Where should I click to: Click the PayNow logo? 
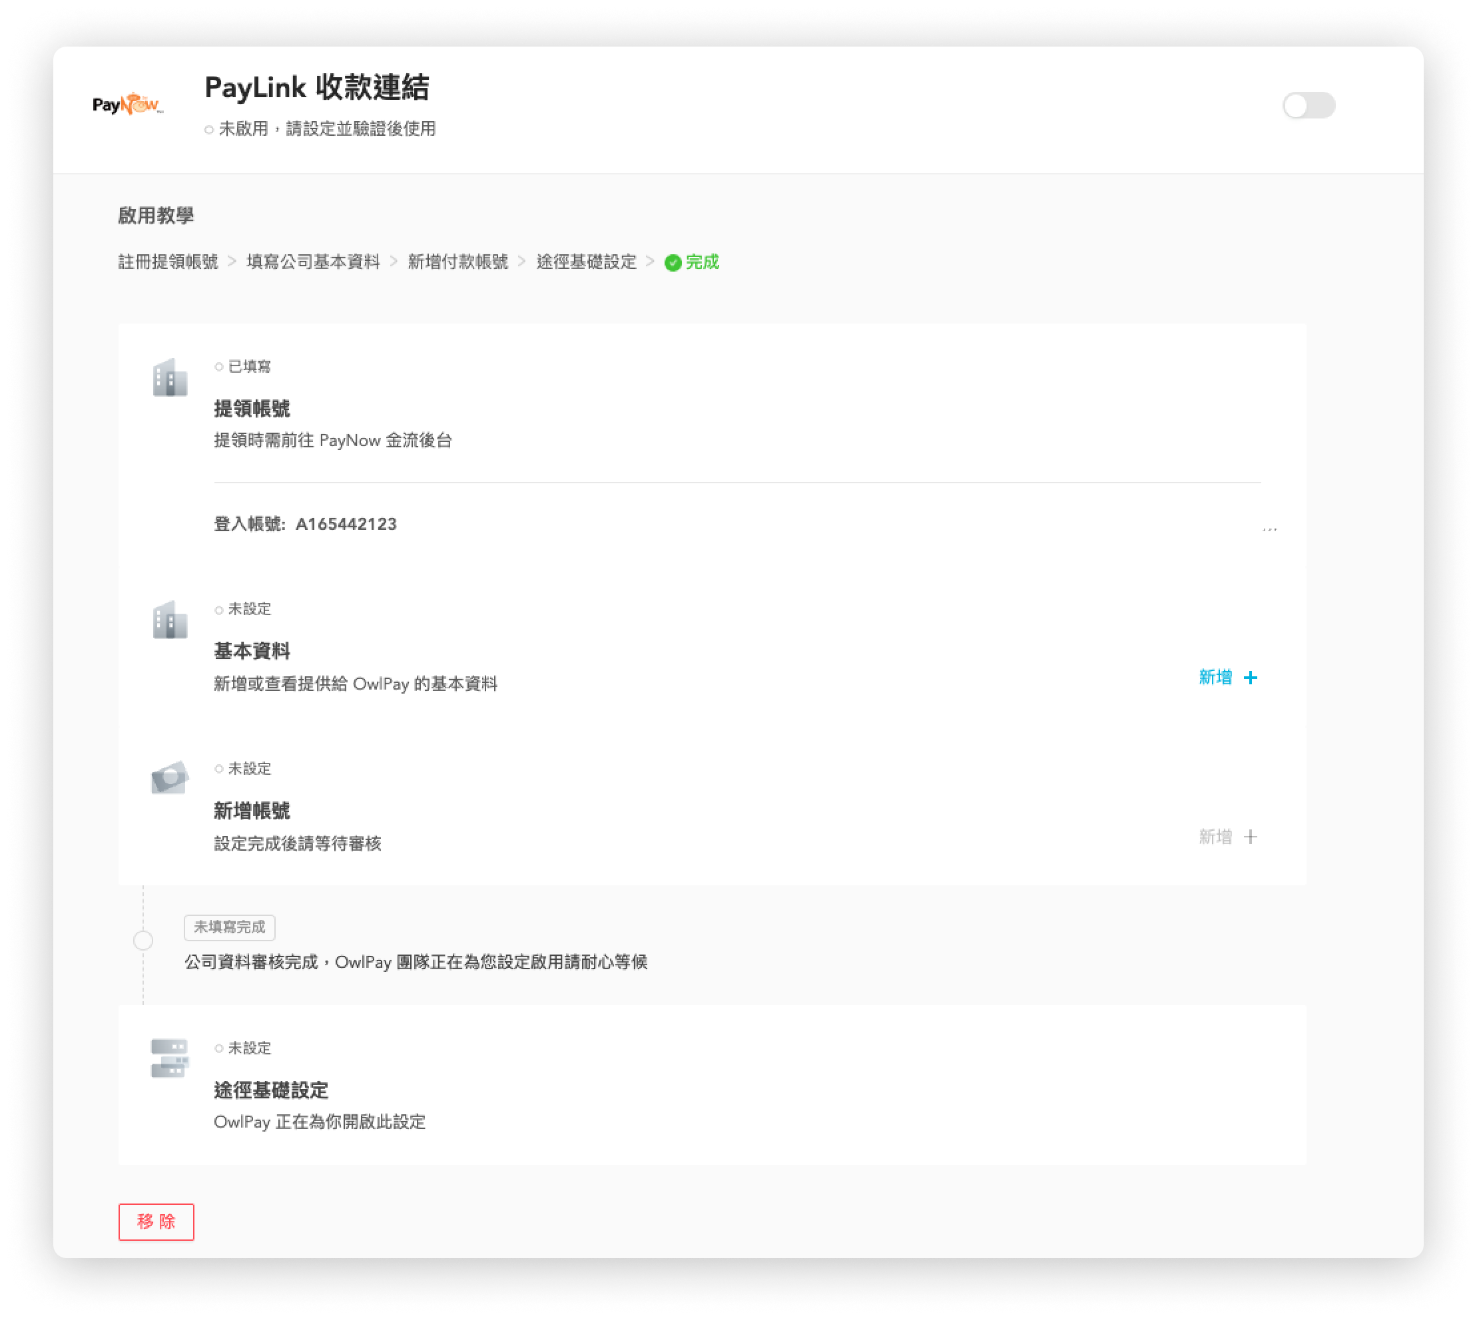pos(127,105)
